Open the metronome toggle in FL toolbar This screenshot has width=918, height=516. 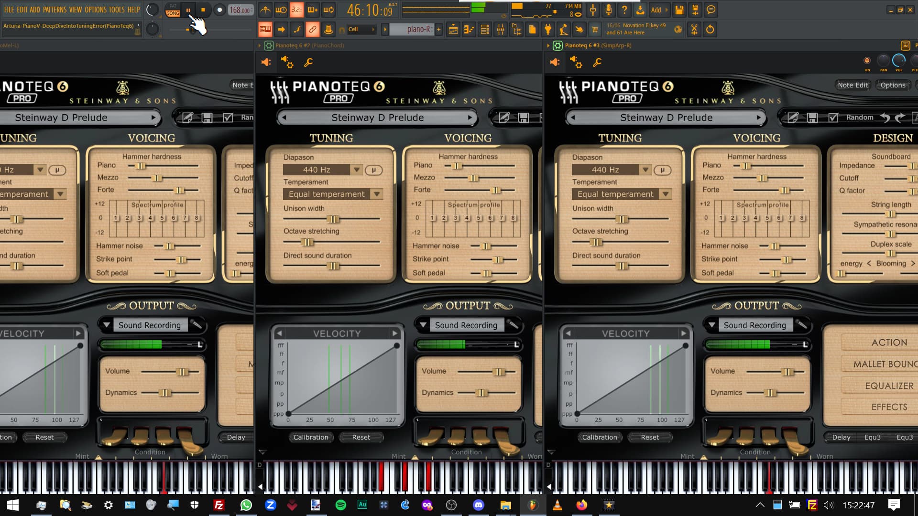coord(265,10)
